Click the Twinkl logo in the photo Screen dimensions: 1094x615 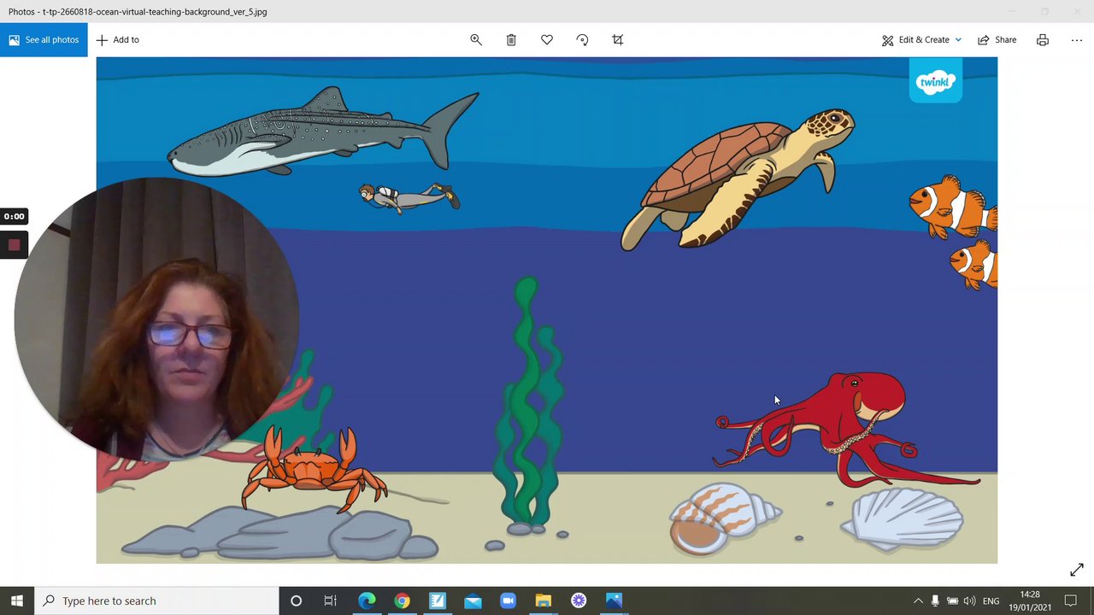(935, 82)
